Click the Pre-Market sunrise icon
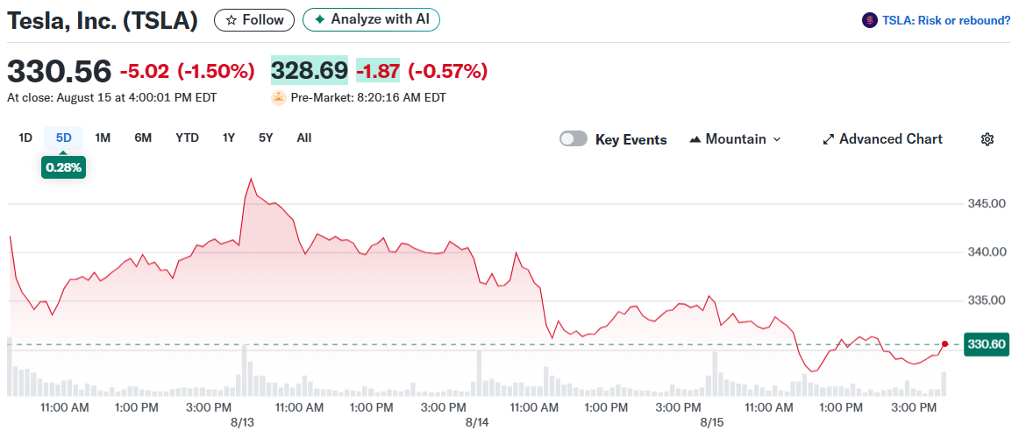The image size is (1012, 431). tap(278, 98)
